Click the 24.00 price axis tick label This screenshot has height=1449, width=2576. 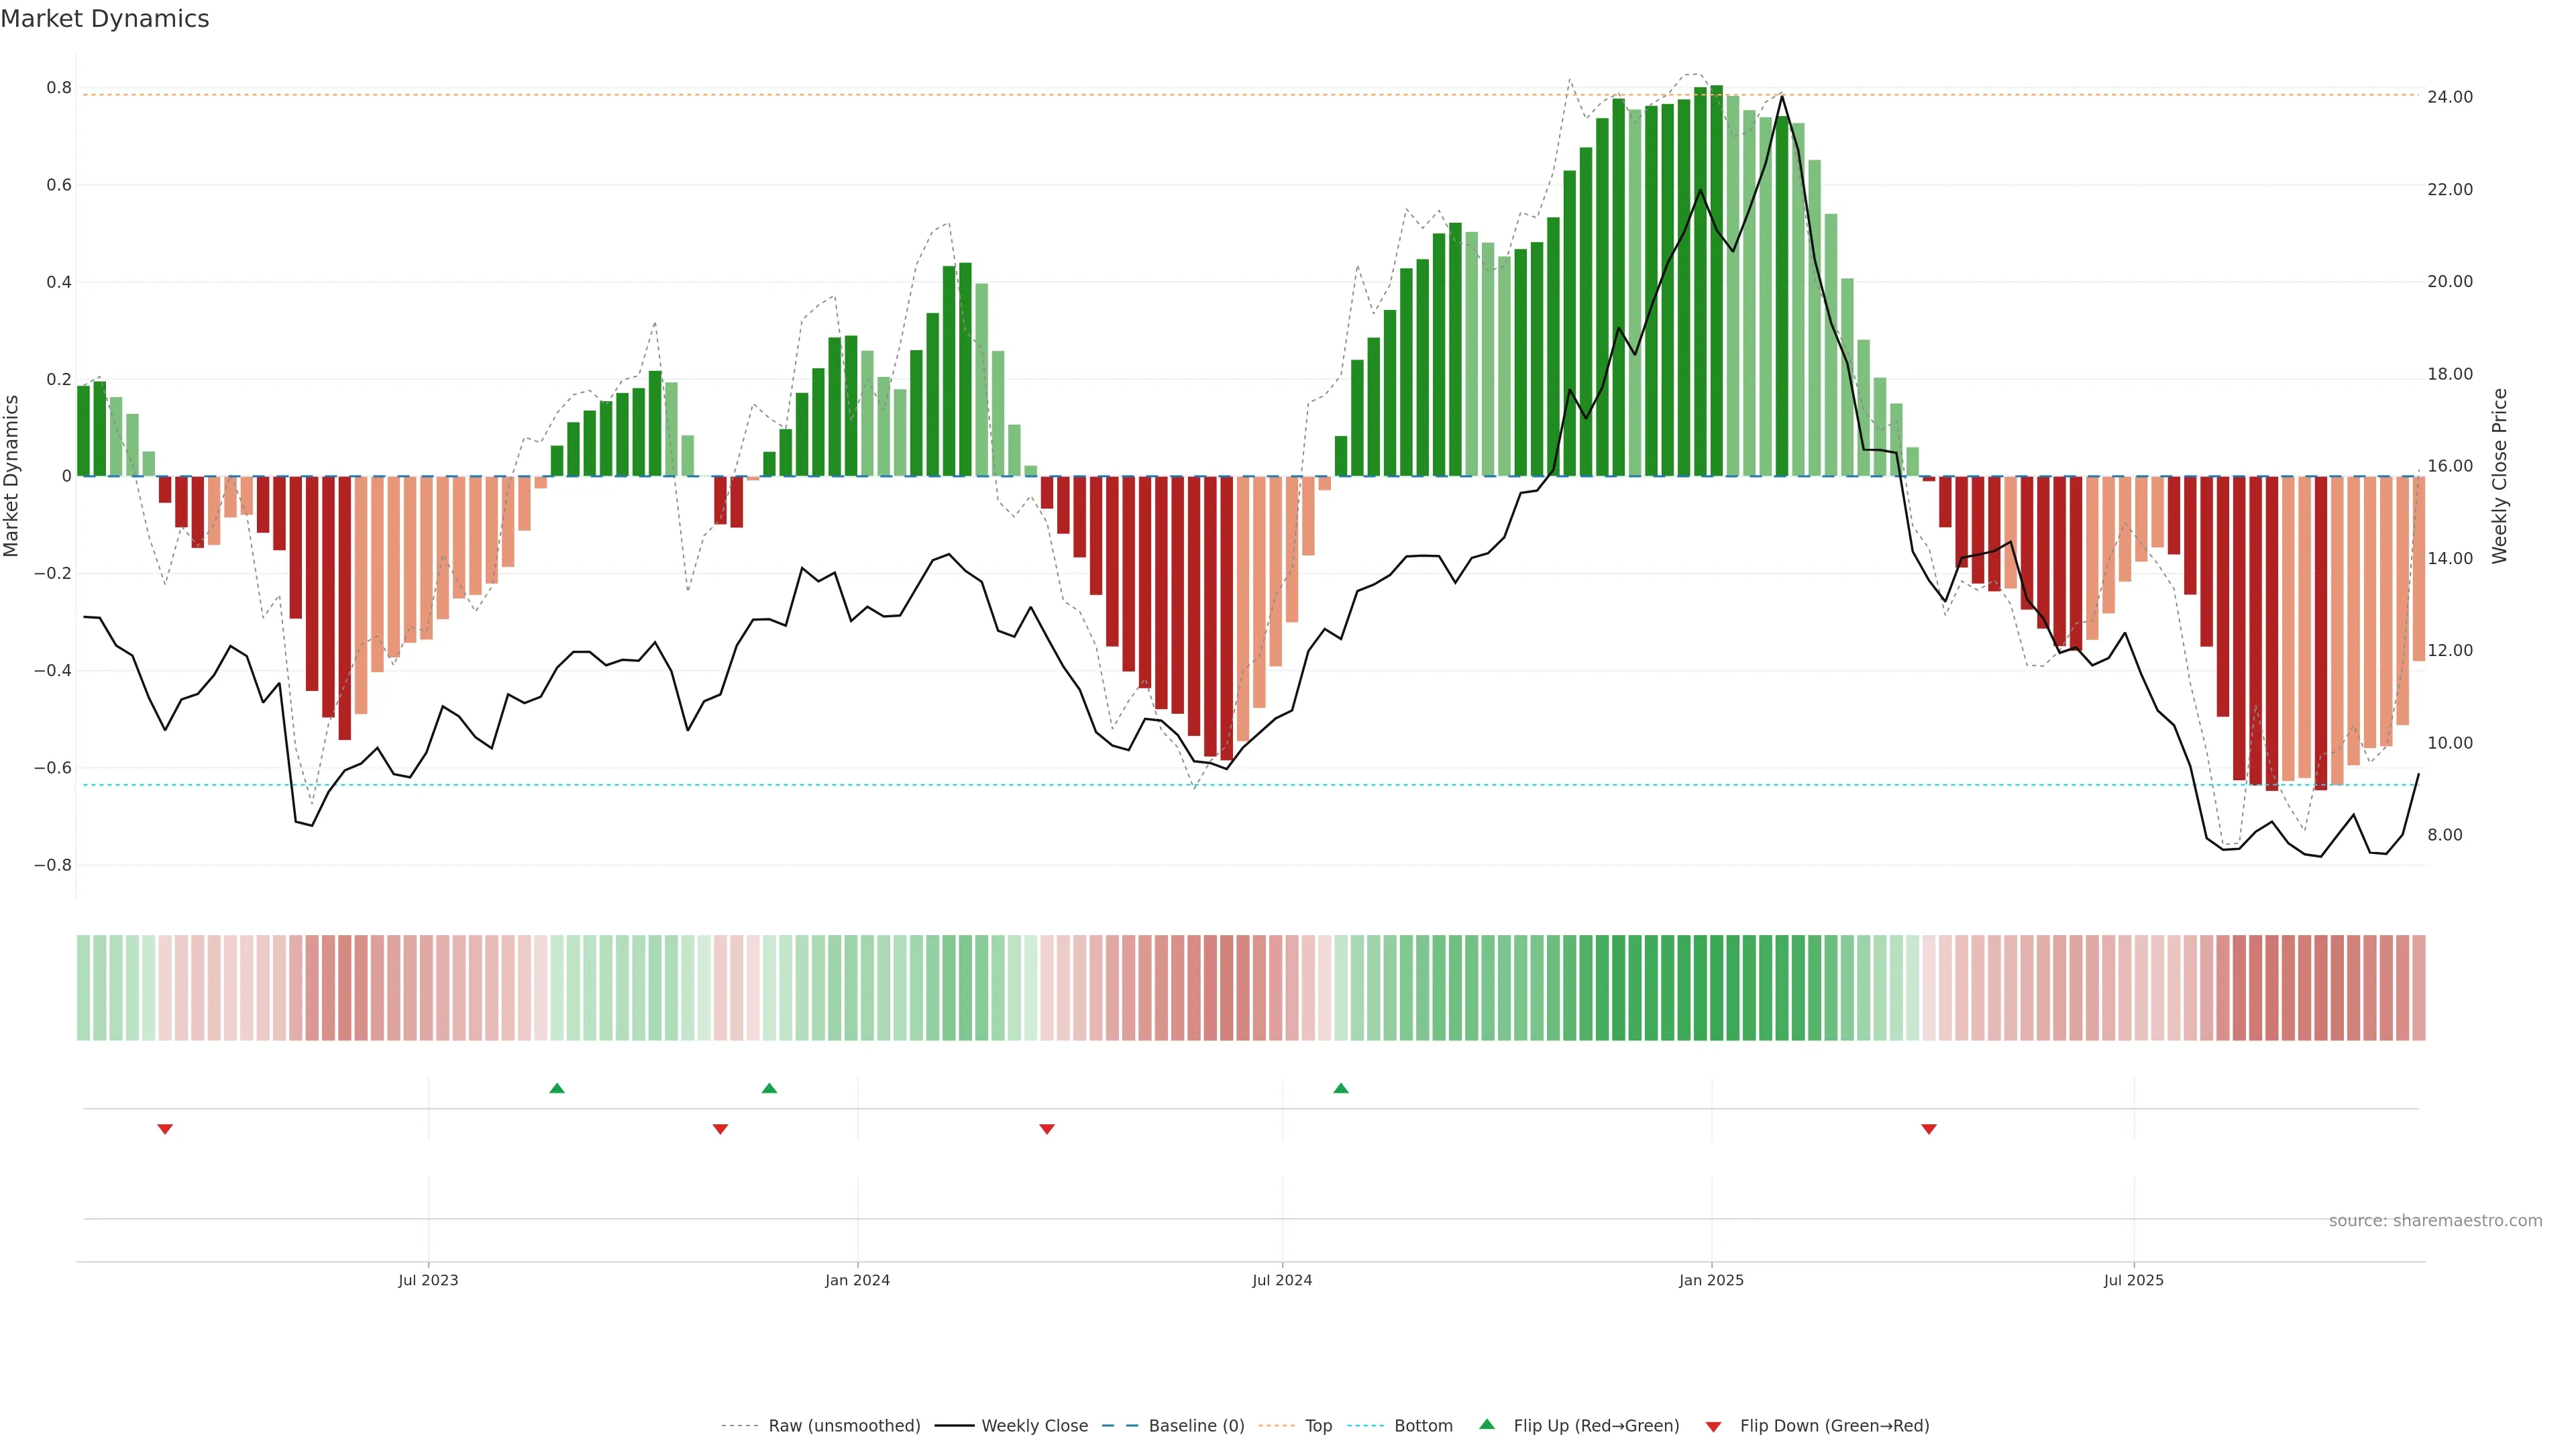[2450, 97]
